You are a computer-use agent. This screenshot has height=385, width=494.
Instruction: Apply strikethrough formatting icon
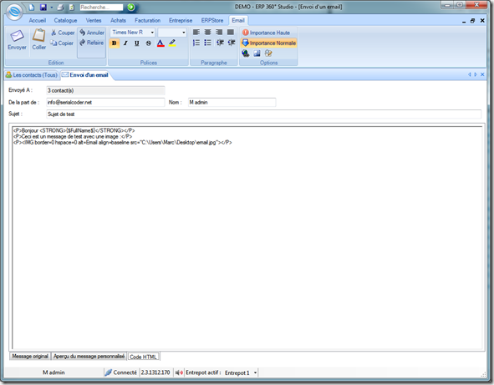click(149, 43)
